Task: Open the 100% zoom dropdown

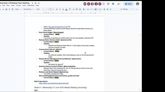Action: pos(18,9)
